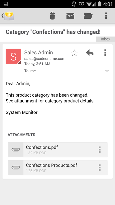Tap the alarm clock status bar icon
Viewport: 115px width, 205px height.
tap(81, 4)
